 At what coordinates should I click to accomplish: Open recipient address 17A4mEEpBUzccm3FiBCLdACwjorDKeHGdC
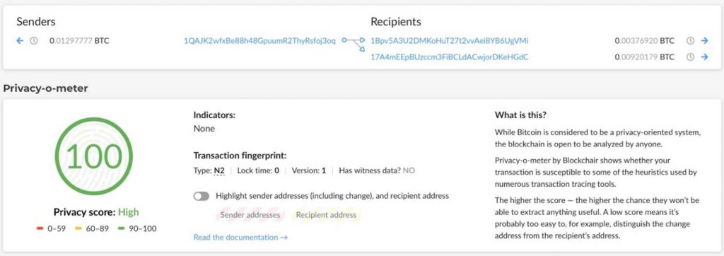(450, 57)
